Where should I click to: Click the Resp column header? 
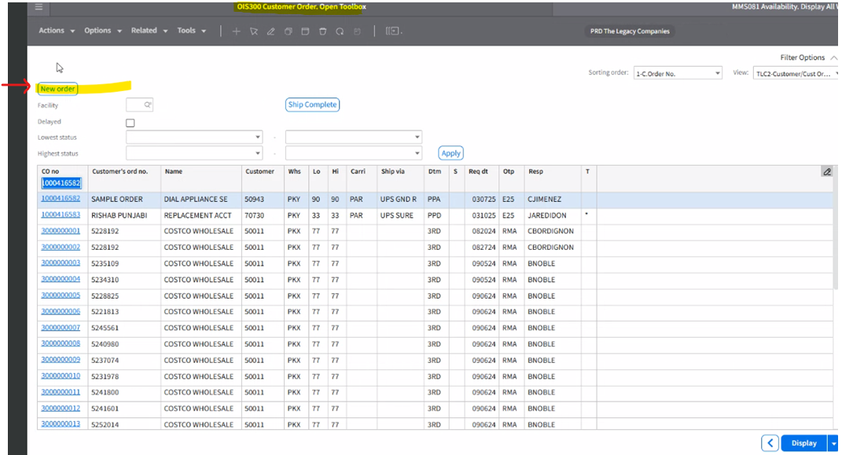point(535,171)
